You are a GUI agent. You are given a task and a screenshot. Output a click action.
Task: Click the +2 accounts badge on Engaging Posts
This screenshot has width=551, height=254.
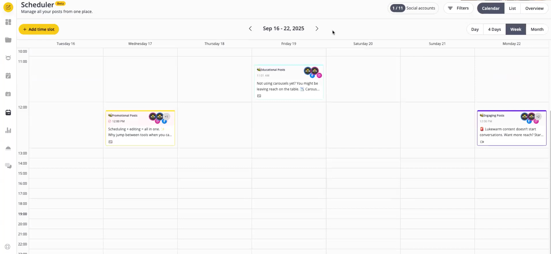(538, 116)
